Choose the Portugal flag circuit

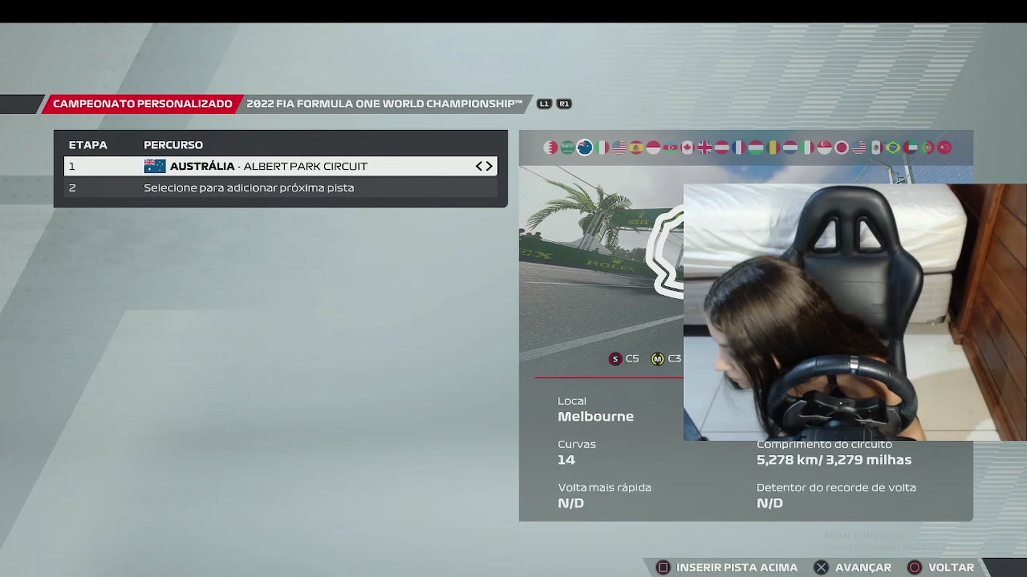click(x=927, y=147)
